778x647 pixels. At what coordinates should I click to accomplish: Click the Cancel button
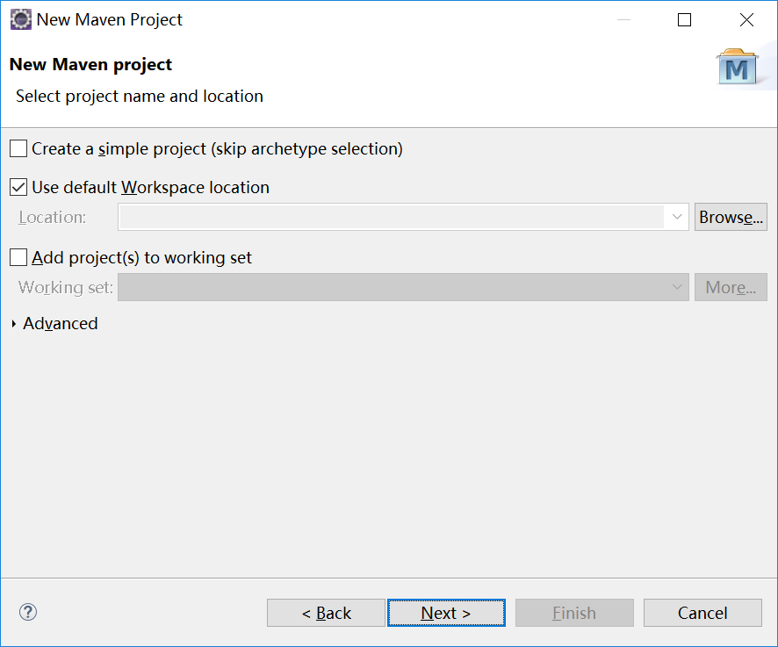tap(702, 613)
